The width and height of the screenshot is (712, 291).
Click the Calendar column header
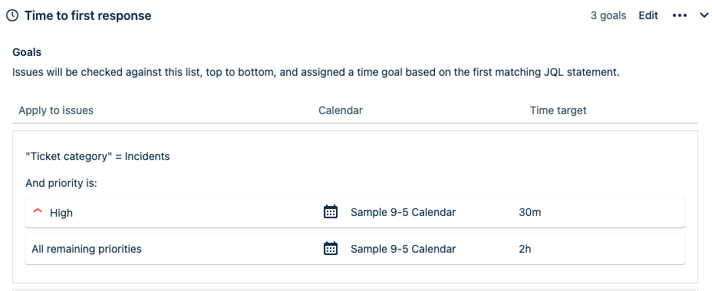341,110
